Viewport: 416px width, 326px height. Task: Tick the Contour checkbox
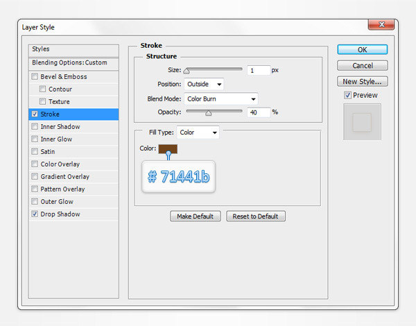click(x=43, y=89)
